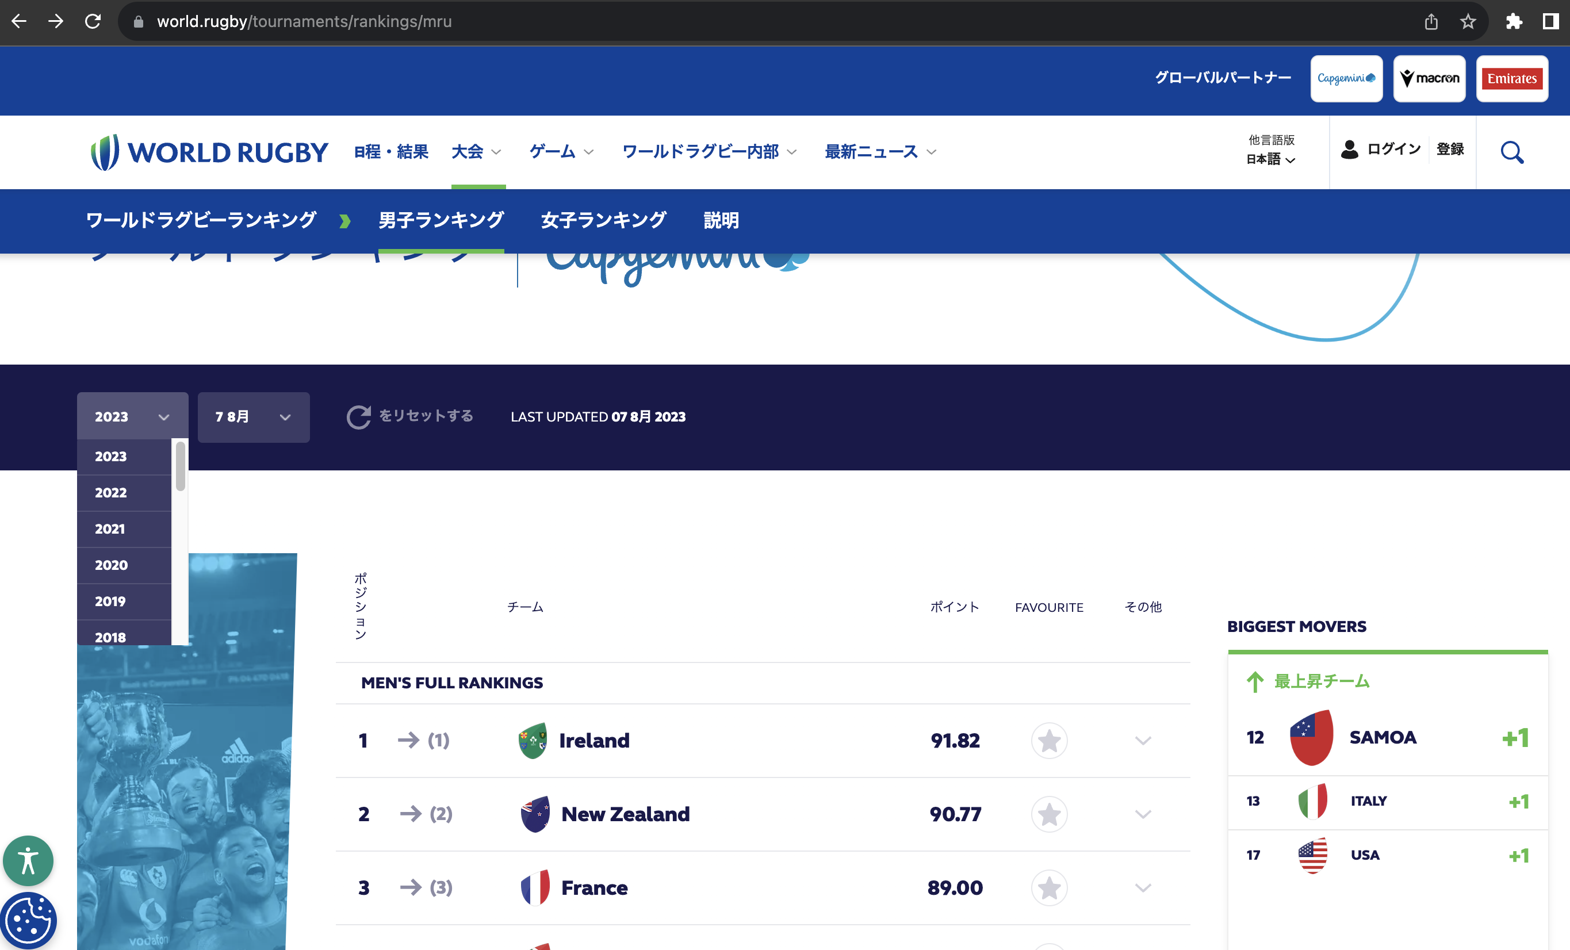Click the reset rankings filter icon
1570x950 pixels.
point(359,417)
